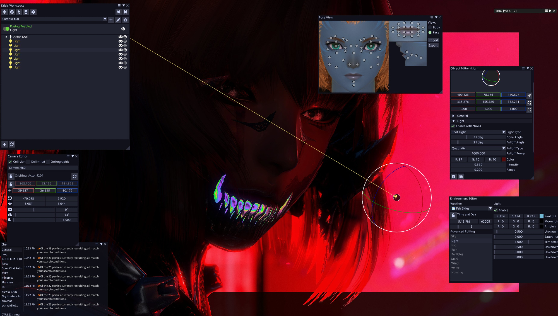The image size is (558, 316).
Task: Click the refresh icon at workspace bottom
Action: 12,144
